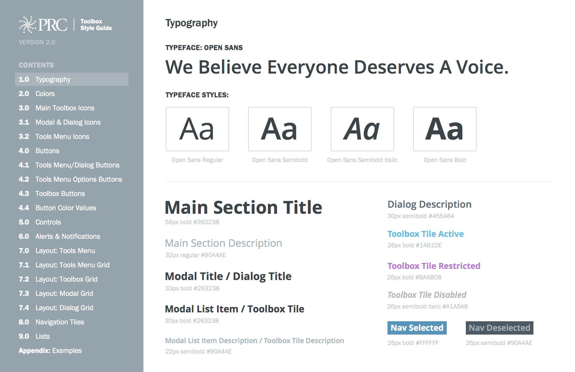Go to the Colors section
Viewport: 575px width, 372px height.
click(45, 94)
